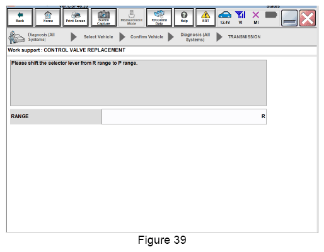Select the Measurement Mode button
Viewport: 324px width, 252px height.
[132, 18]
